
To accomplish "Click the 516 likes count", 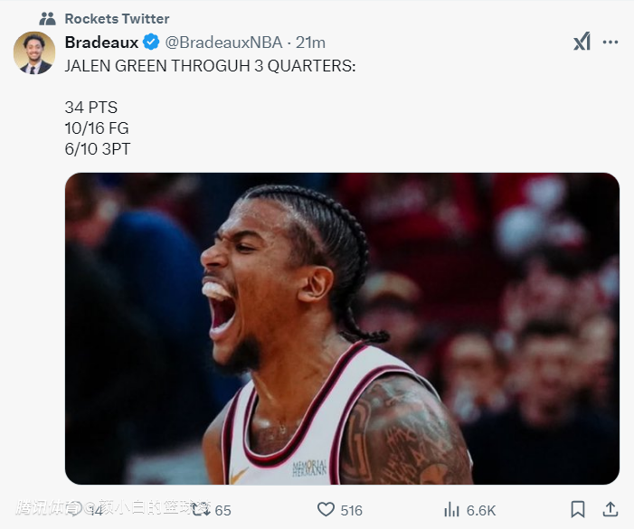I will point(351,510).
